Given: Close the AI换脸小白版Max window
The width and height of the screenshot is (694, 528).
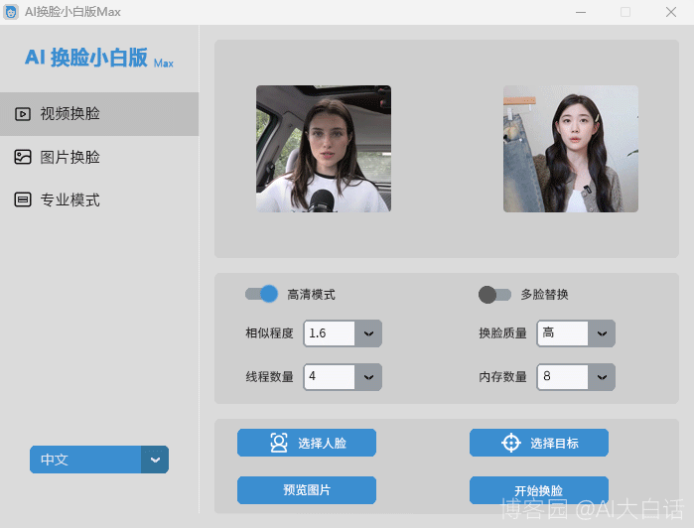Looking at the screenshot, I should click(671, 12).
